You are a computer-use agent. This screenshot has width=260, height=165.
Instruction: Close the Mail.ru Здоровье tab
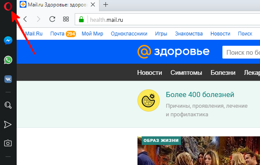93,5
